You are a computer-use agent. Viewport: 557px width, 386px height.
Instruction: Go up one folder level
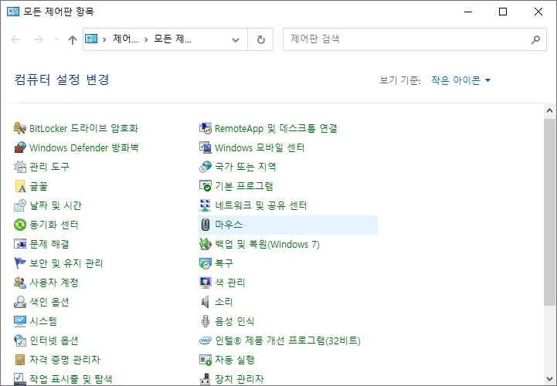pos(73,39)
